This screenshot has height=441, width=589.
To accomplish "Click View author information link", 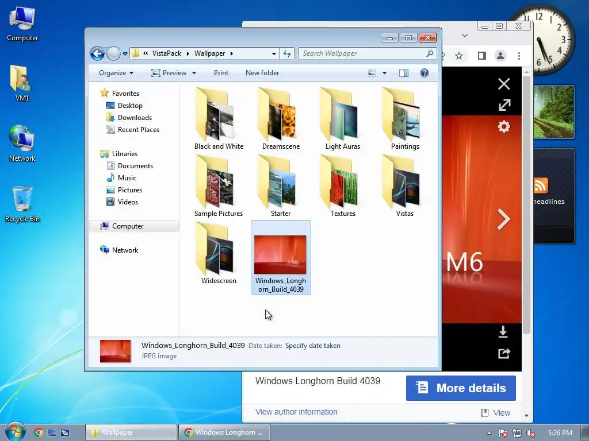I will click(296, 412).
